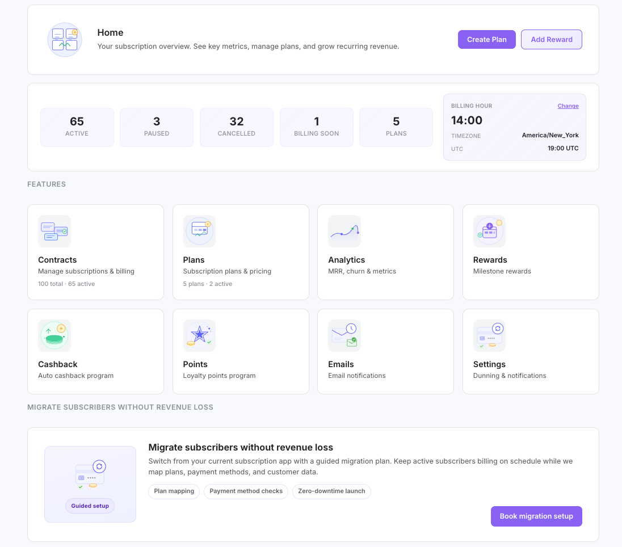Click the Settings card title
The width and height of the screenshot is (622, 547).
tap(490, 364)
